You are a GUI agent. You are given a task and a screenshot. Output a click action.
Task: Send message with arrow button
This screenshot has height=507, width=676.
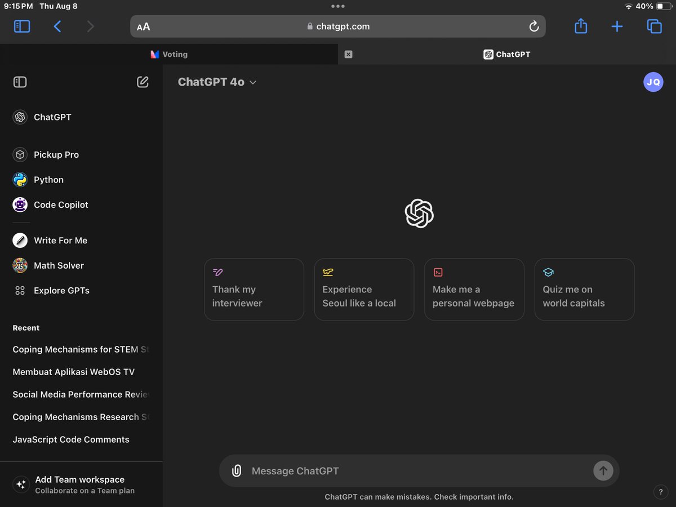pyautogui.click(x=603, y=471)
